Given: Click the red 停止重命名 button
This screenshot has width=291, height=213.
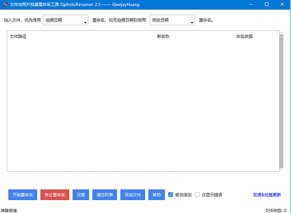Looking at the screenshot, I should click(x=55, y=195).
